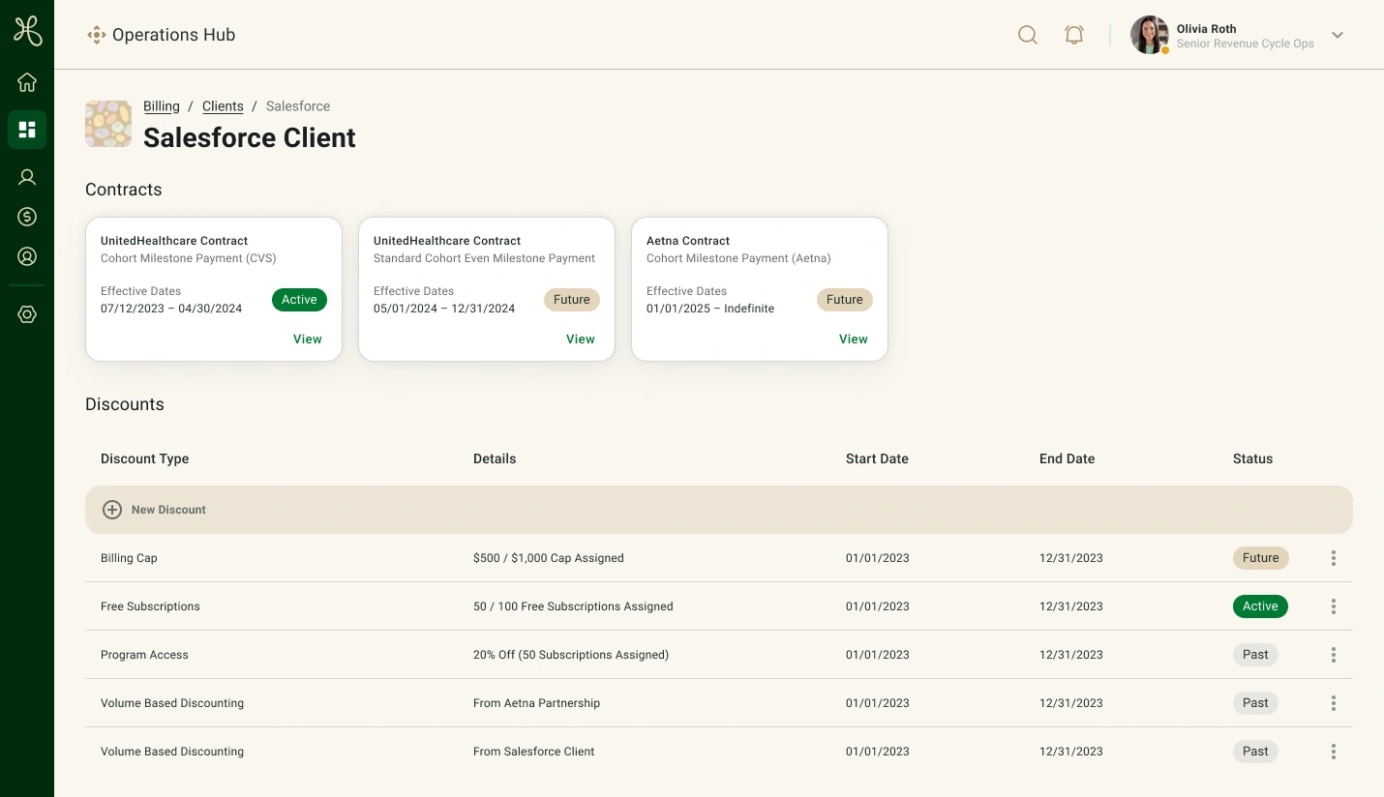Click the New Discount label
The width and height of the screenshot is (1384, 797).
click(168, 510)
